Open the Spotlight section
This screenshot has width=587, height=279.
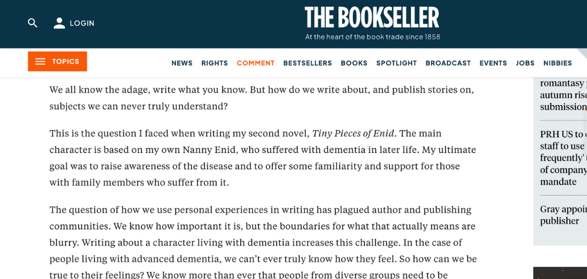[x=396, y=63]
